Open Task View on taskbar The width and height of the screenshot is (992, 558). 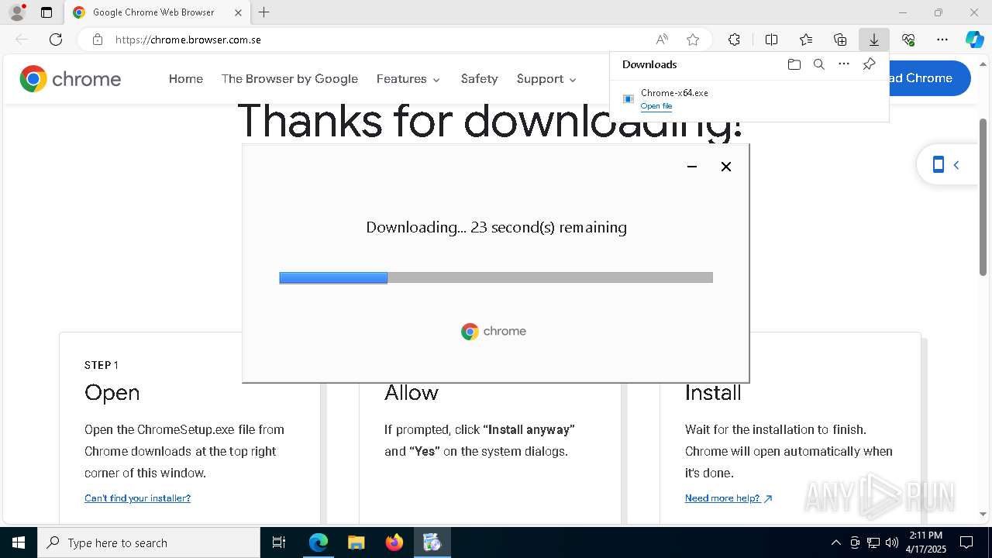point(279,542)
